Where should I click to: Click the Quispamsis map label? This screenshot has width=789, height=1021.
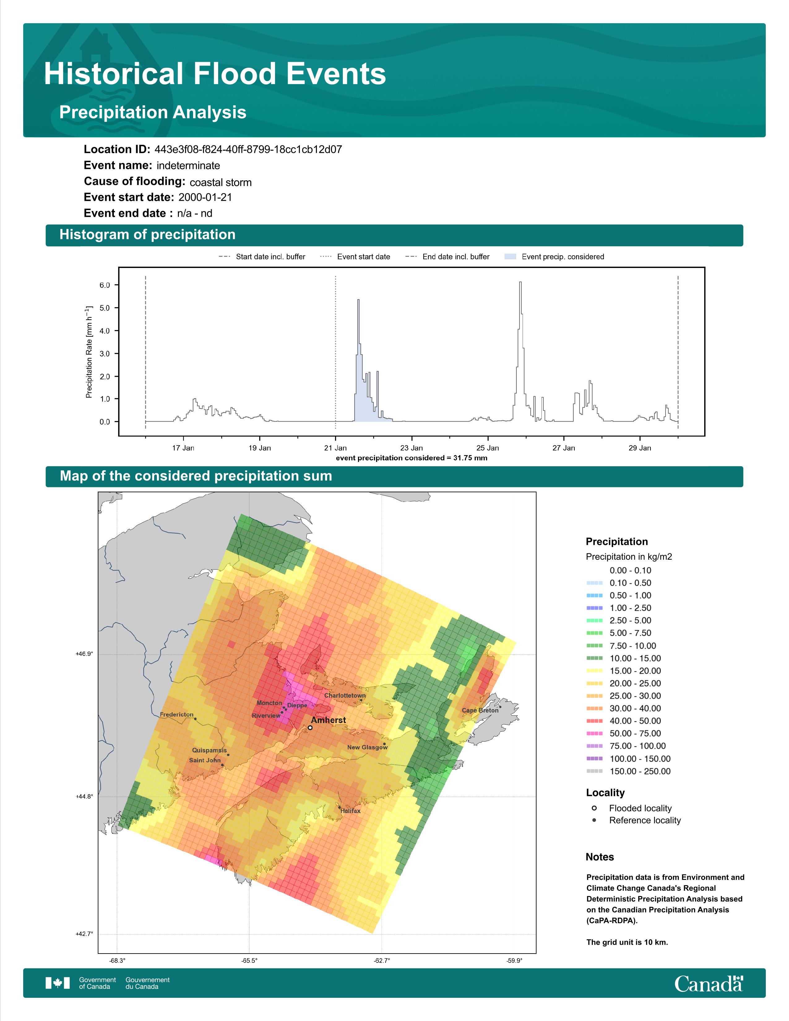click(x=209, y=750)
